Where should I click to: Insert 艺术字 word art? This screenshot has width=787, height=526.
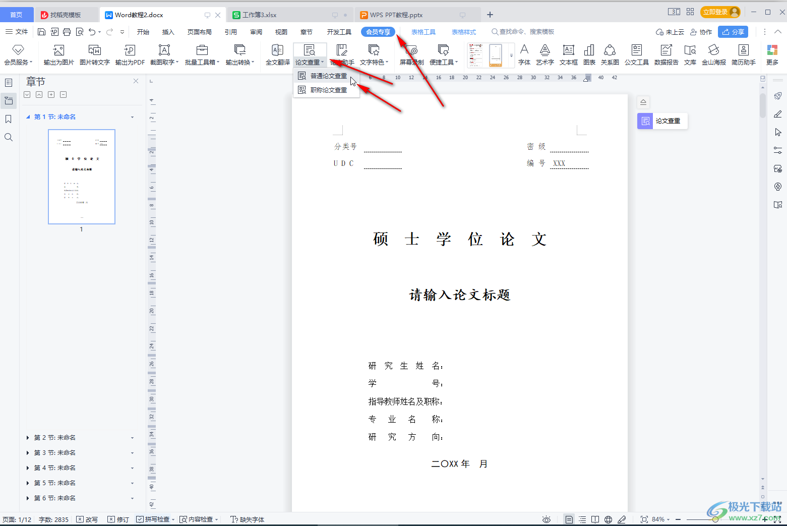[545, 55]
